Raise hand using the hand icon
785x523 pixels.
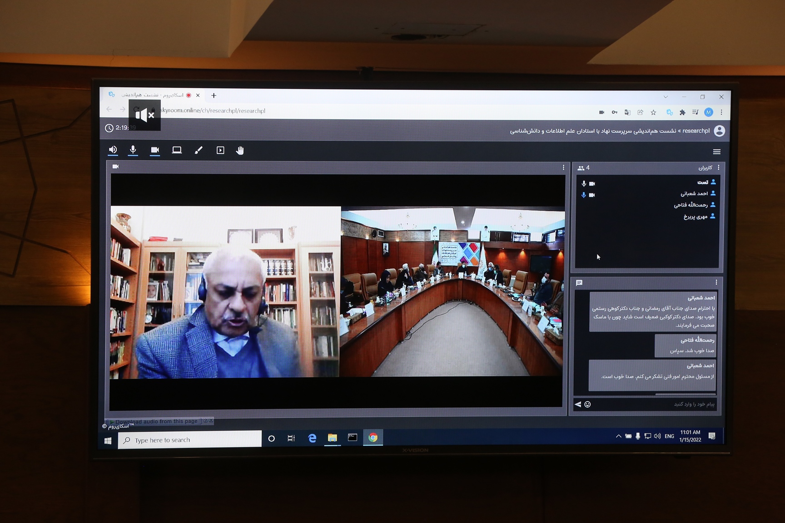[240, 150]
